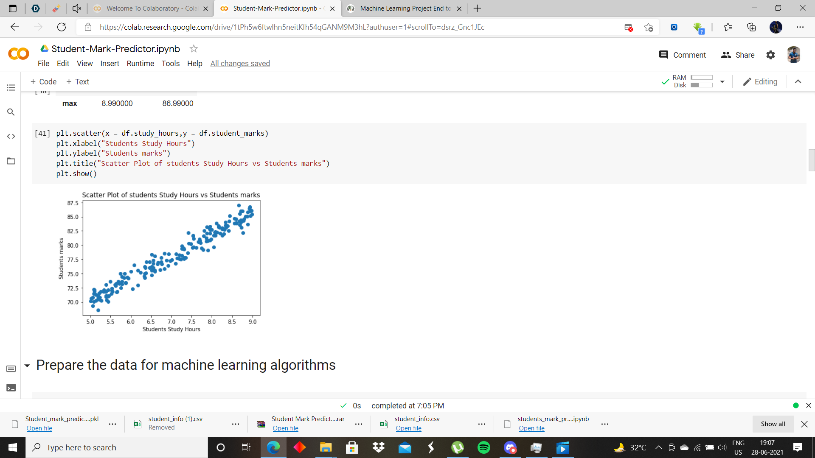This screenshot has height=458, width=815.
Task: Open the table of contents sidebar
Action: (x=11, y=88)
